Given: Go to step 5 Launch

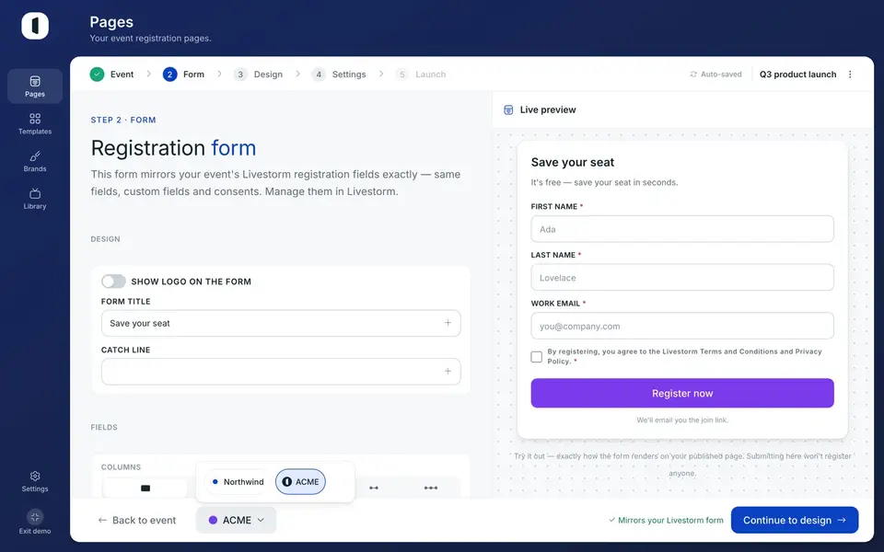Looking at the screenshot, I should click(421, 75).
